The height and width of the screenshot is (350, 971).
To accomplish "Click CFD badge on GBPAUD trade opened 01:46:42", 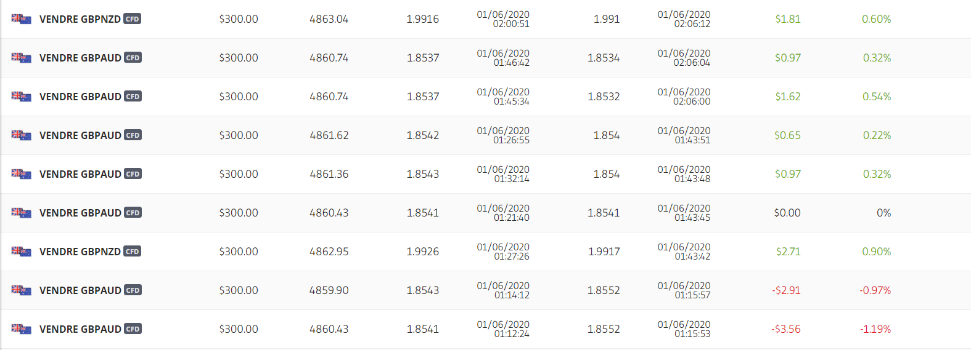I will pos(133,58).
